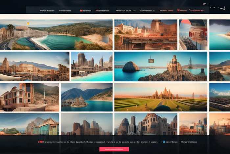This screenshot has height=154, width=230.
Task: Open the mountain lake harbor town photo
Action: (86, 97)
